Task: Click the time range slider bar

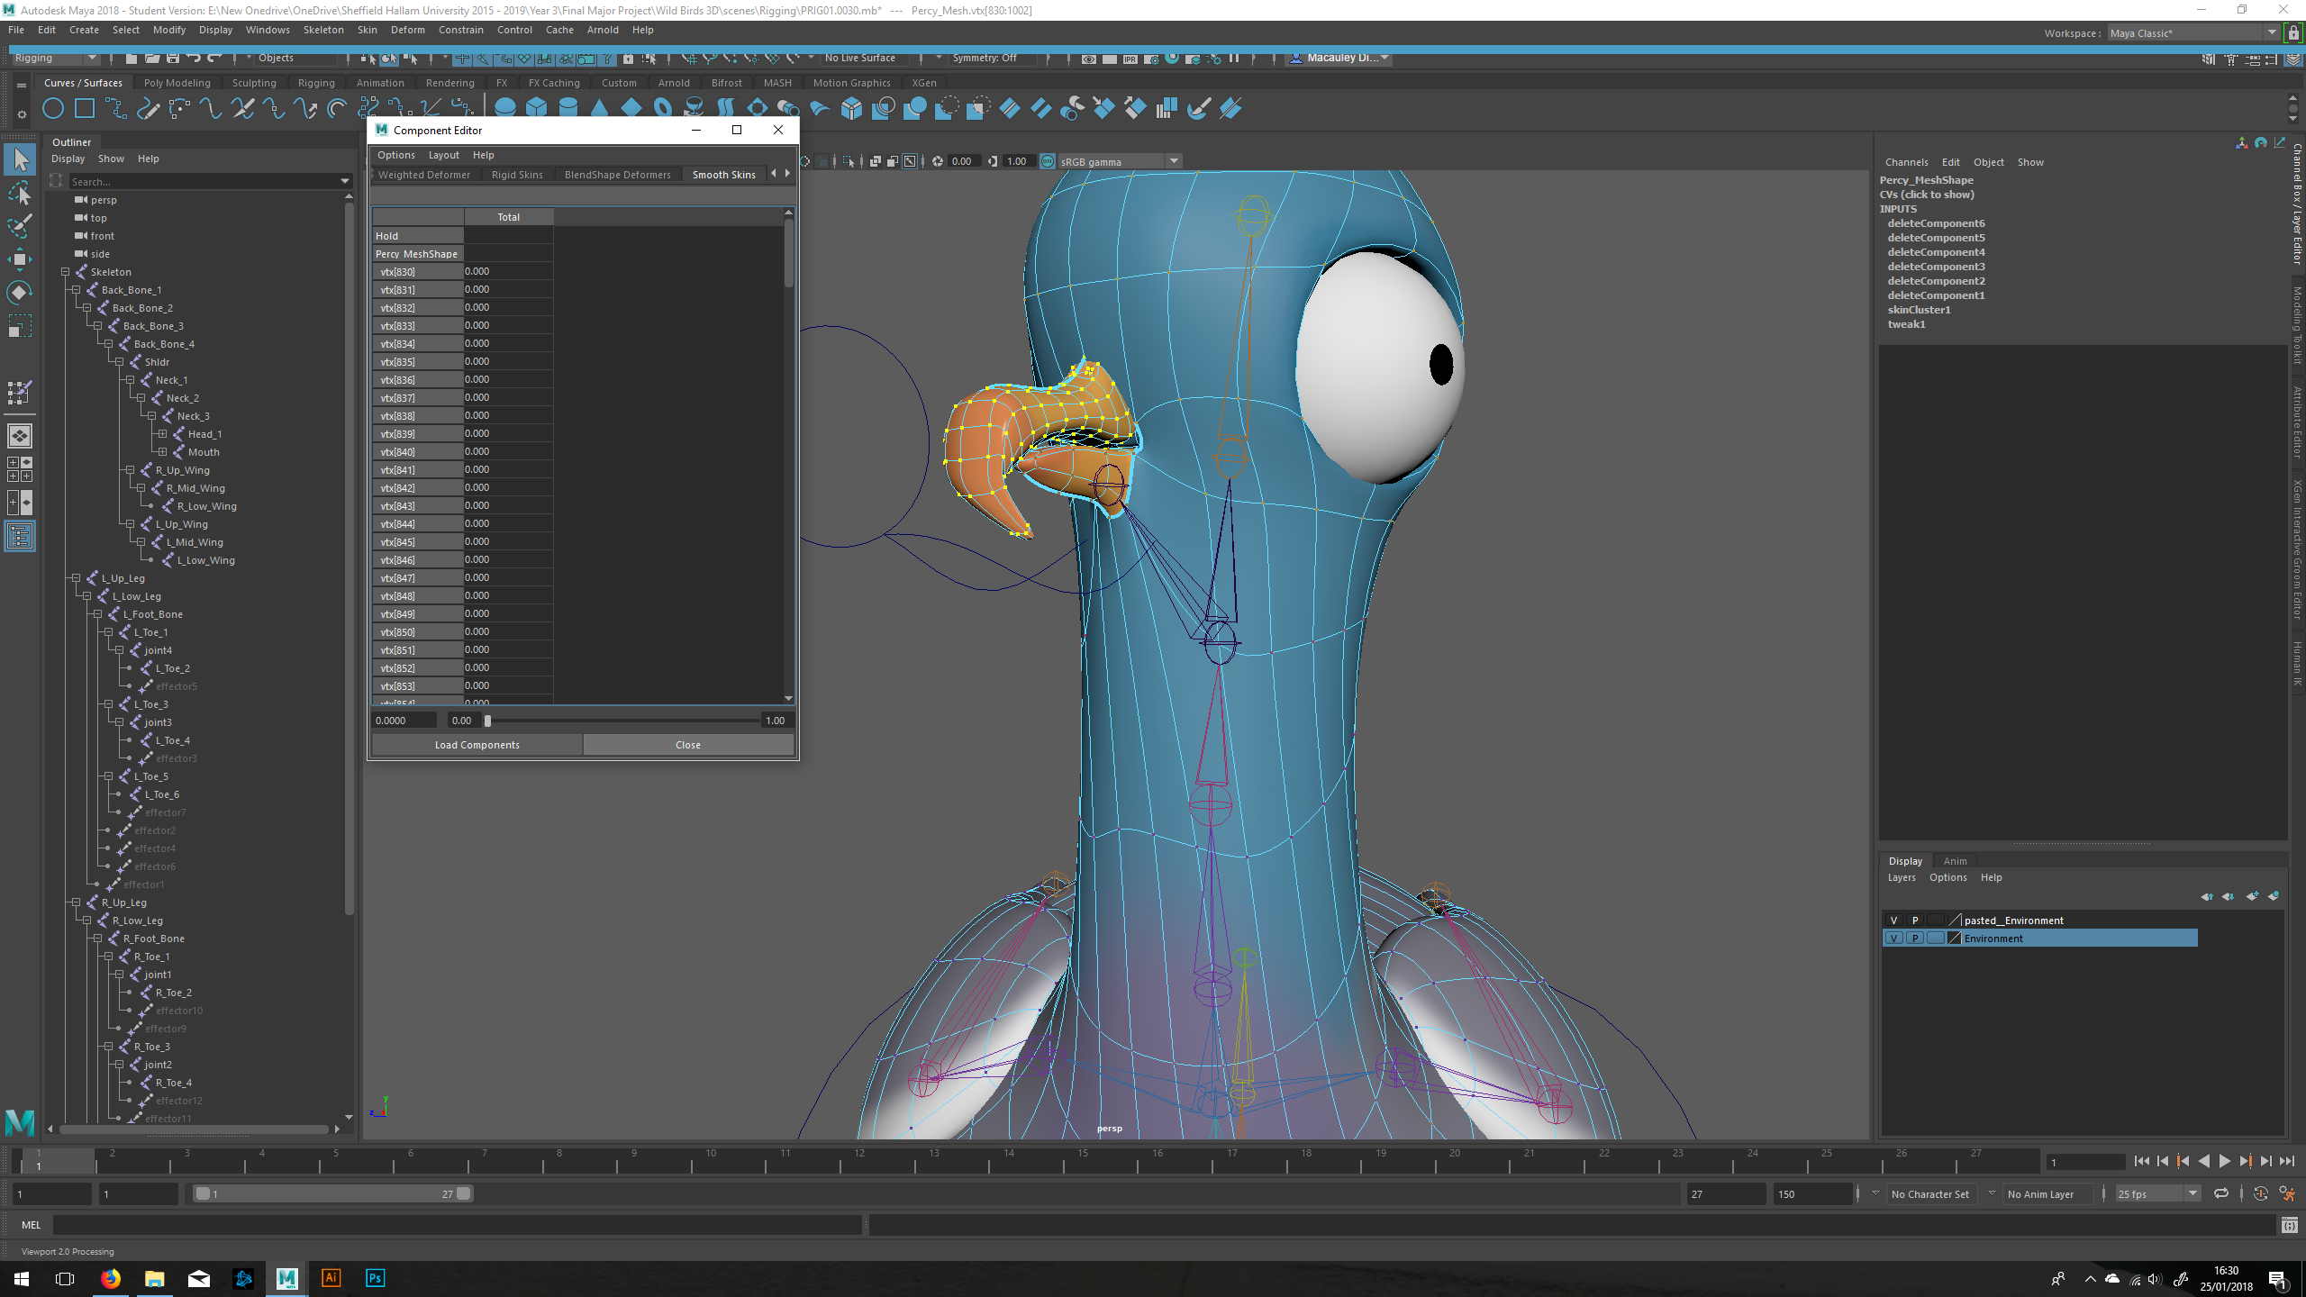Action: 333,1194
